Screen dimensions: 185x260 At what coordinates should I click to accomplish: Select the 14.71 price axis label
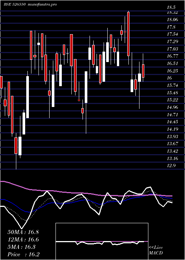click(173, 114)
